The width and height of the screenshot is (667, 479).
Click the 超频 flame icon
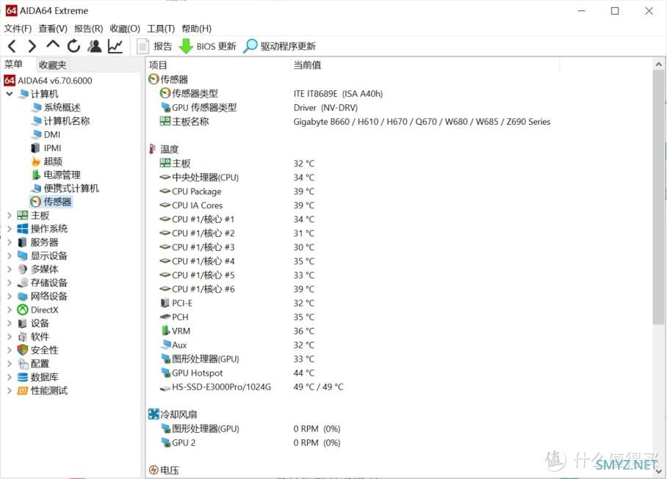pos(36,161)
